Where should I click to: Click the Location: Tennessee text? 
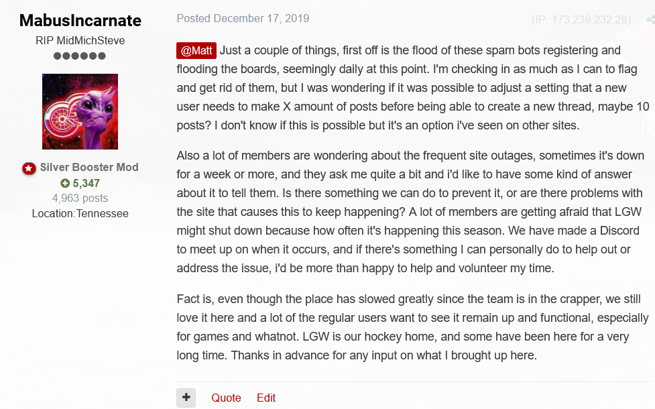(80, 213)
